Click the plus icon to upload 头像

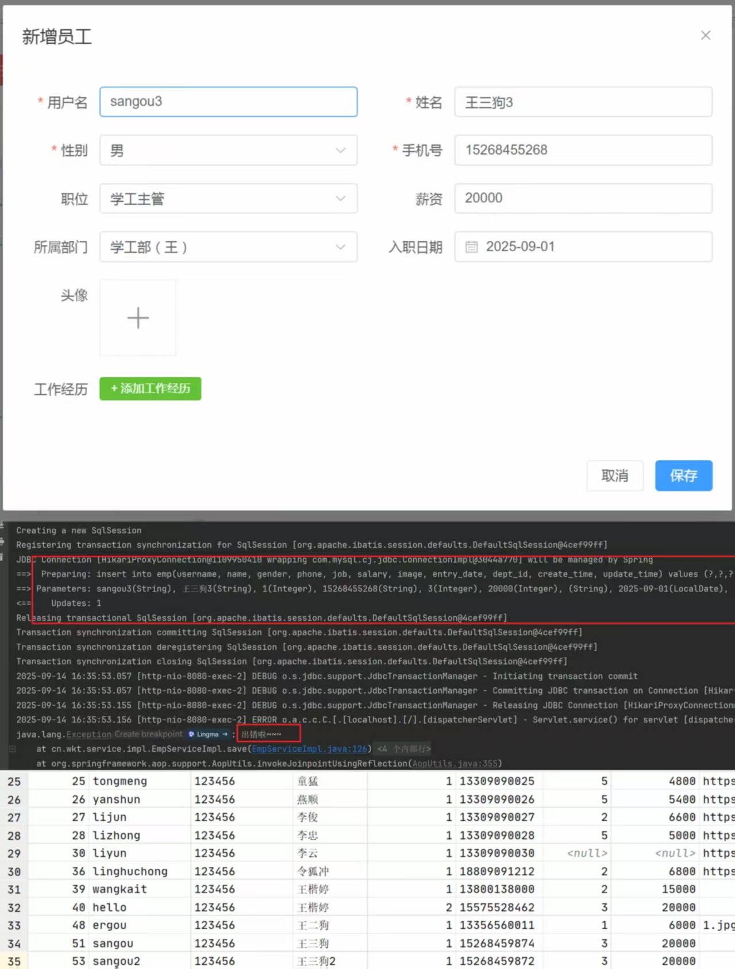138,318
